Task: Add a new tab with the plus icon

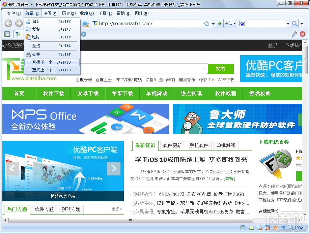Action: pyautogui.click(x=84, y=34)
